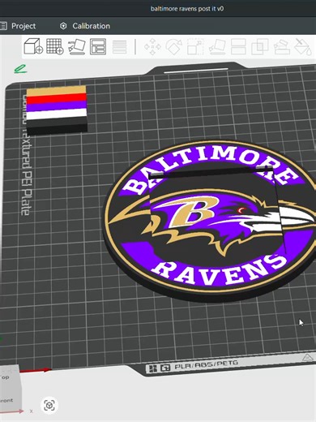Screen dimensions: 316x422
Task: Select the Move tool
Action: tap(152, 46)
